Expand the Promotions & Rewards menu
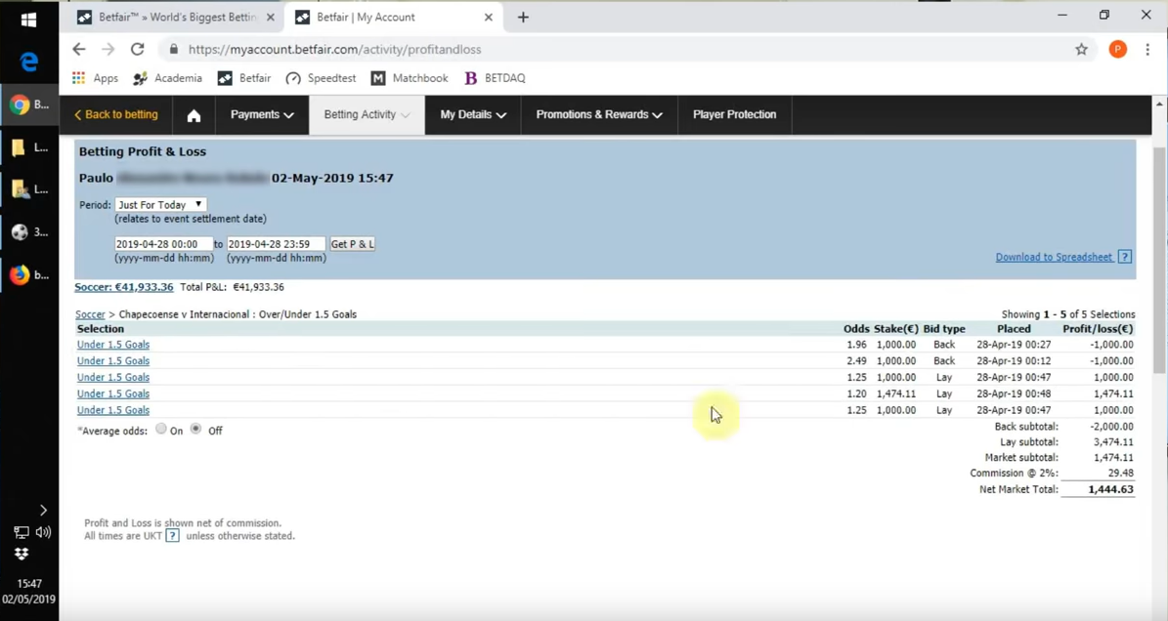1168x621 pixels. (x=600, y=114)
